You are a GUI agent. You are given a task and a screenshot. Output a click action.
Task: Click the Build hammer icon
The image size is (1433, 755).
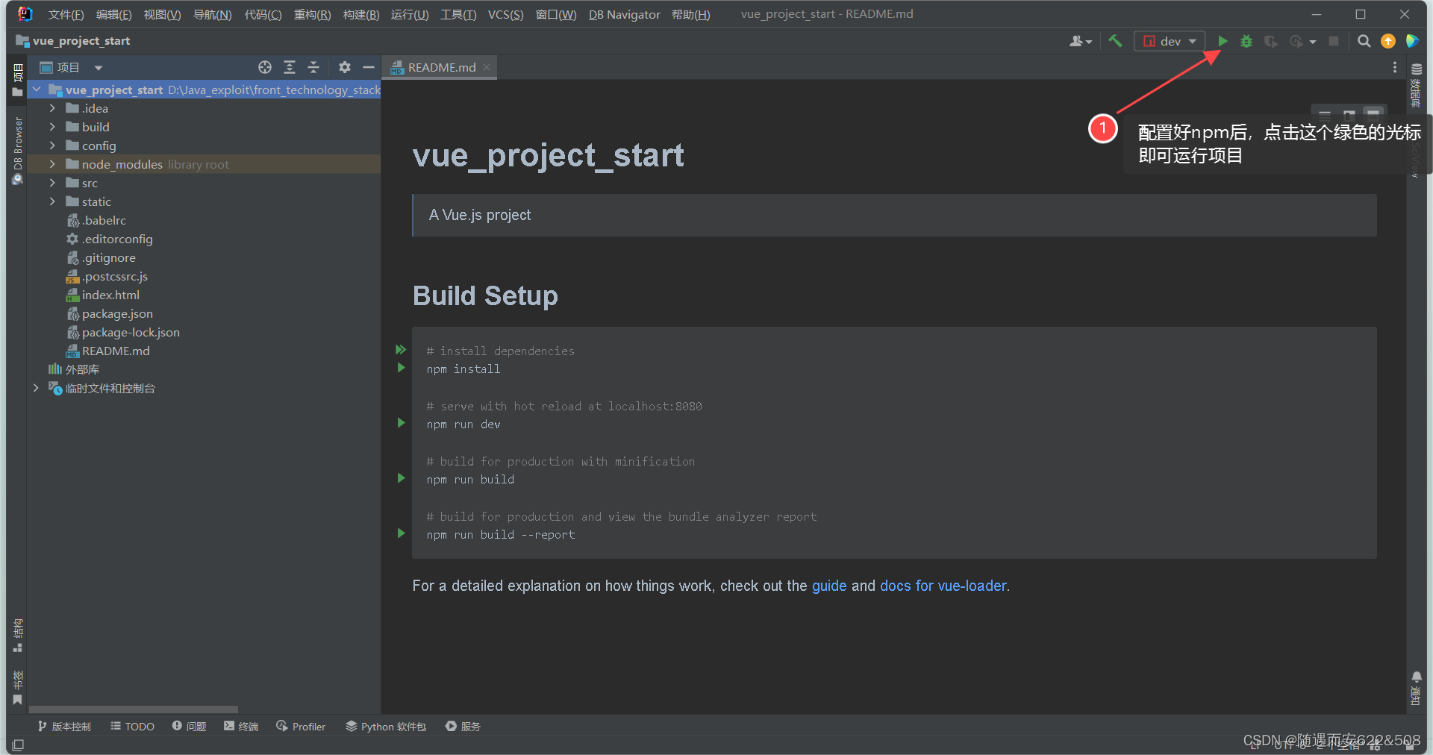(x=1115, y=41)
